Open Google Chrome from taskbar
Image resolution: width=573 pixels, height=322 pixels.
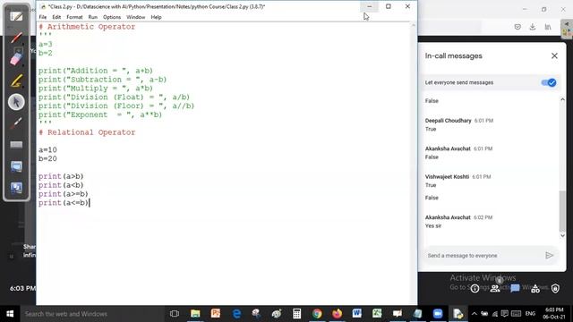coord(317,314)
